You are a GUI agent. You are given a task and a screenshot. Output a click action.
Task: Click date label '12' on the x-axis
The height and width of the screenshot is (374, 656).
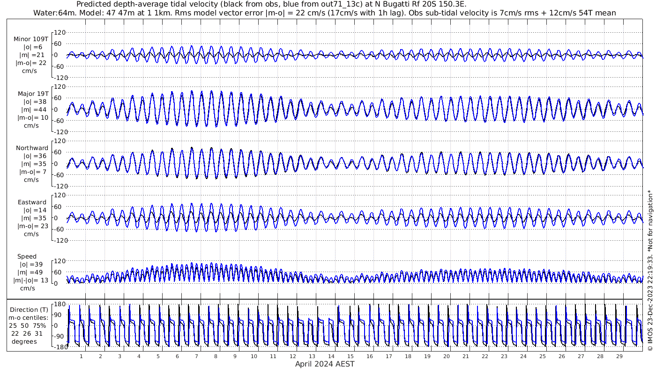pos(292,357)
